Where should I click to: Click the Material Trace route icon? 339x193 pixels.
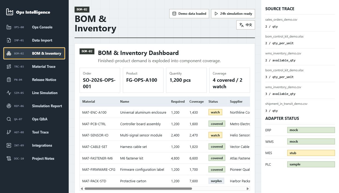pos(9,66)
